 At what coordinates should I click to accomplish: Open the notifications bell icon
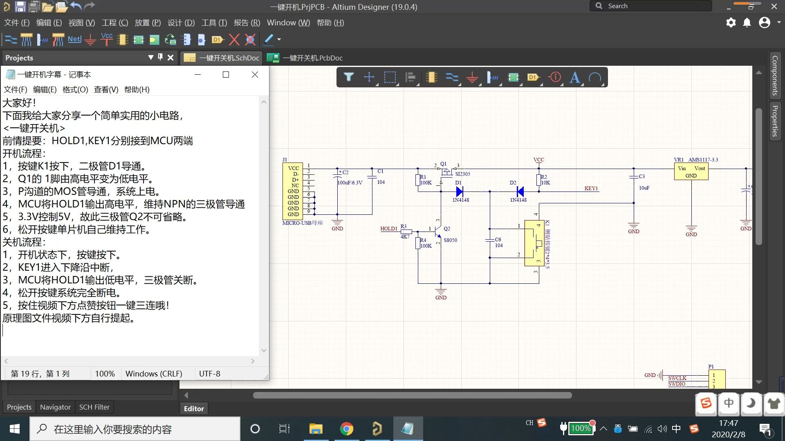(x=747, y=22)
